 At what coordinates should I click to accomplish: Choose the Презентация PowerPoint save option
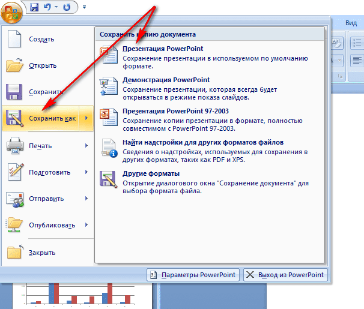[210, 57]
